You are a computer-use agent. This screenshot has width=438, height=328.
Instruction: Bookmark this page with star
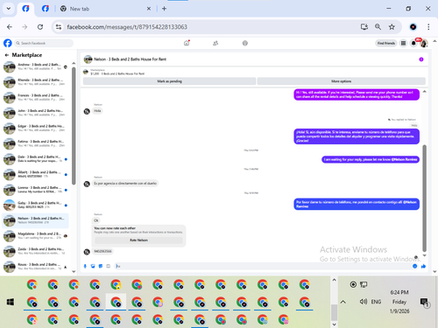pyautogui.click(x=392, y=27)
